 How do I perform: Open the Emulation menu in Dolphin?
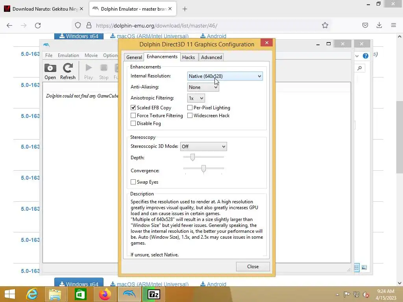point(68,55)
